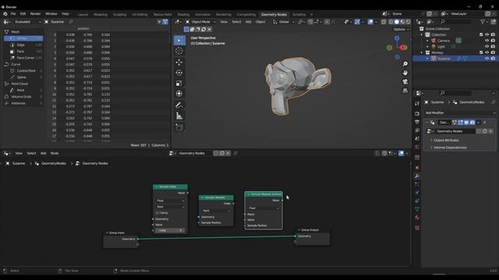This screenshot has width=499, height=280.
Task: Select the Measure tool
Action: coord(179,116)
